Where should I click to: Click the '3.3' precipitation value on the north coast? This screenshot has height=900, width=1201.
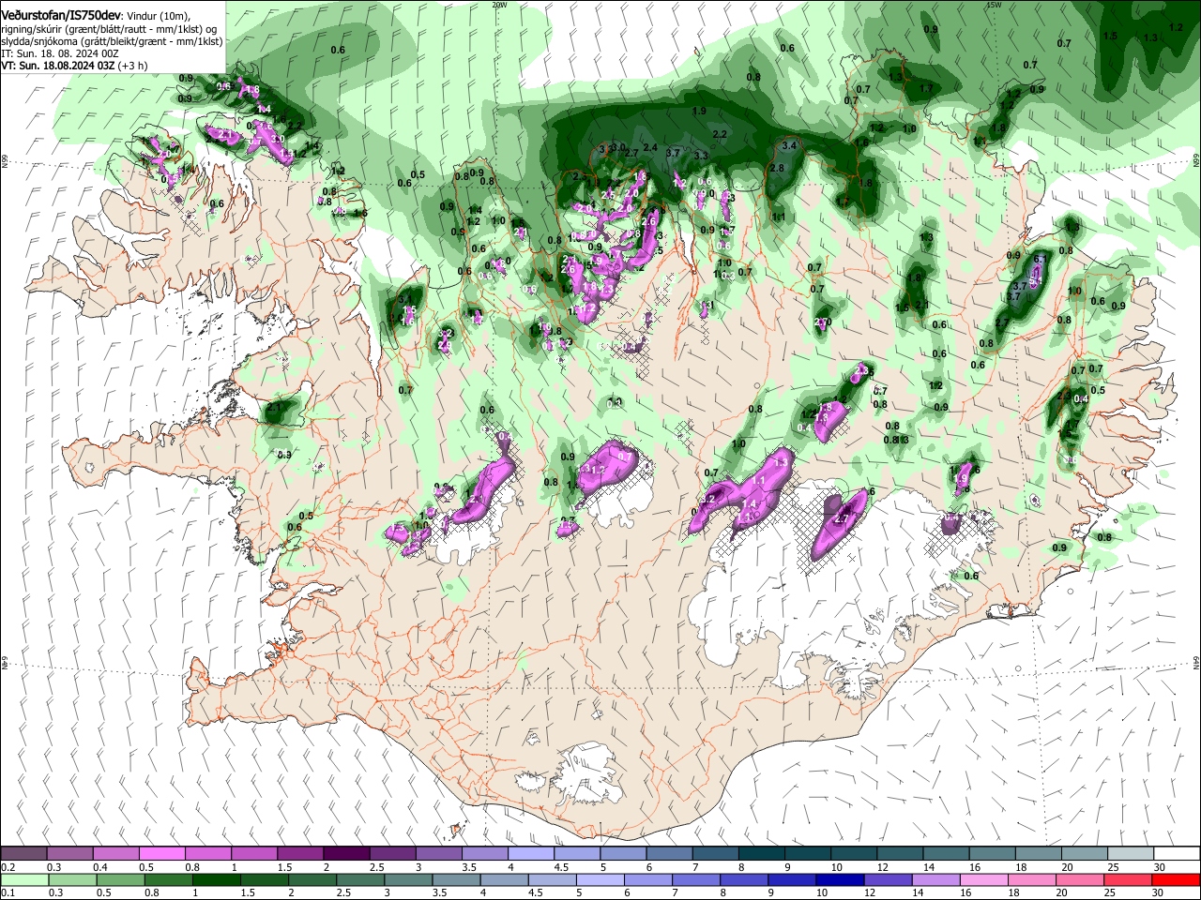point(701,156)
